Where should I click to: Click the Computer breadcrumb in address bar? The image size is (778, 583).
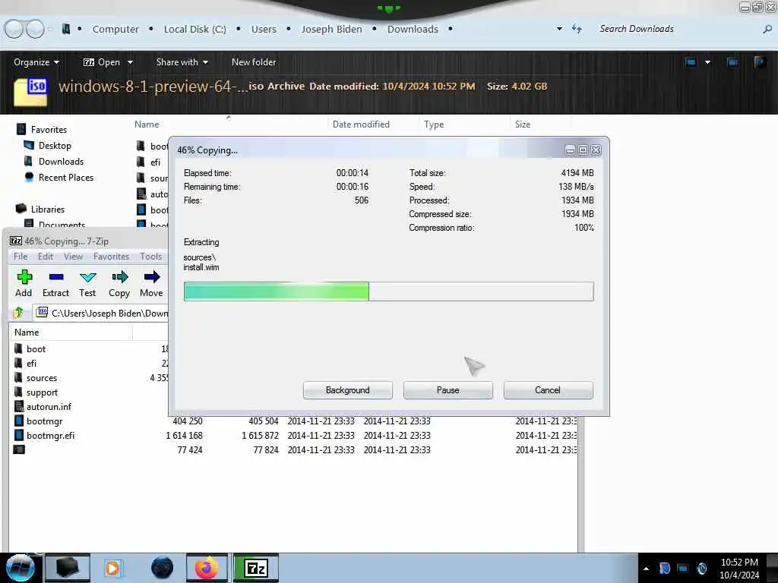coord(115,30)
